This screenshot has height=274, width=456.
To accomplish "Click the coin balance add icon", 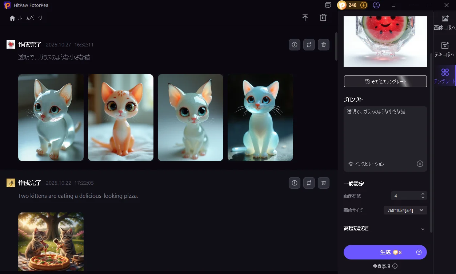I will [x=363, y=5].
